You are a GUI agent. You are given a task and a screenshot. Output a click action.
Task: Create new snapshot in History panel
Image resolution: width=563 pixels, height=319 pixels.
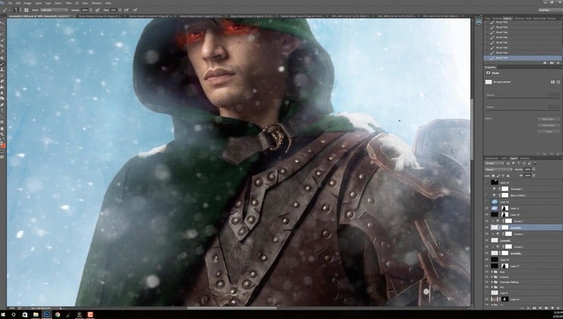(x=552, y=63)
